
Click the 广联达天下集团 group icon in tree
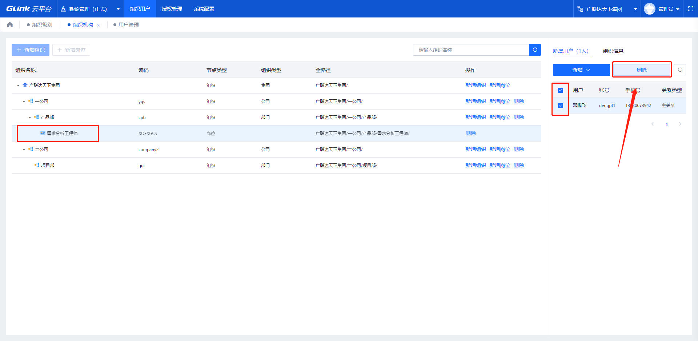point(25,85)
